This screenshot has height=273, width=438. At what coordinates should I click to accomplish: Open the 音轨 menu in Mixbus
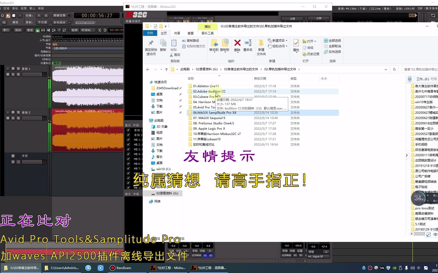15,8
